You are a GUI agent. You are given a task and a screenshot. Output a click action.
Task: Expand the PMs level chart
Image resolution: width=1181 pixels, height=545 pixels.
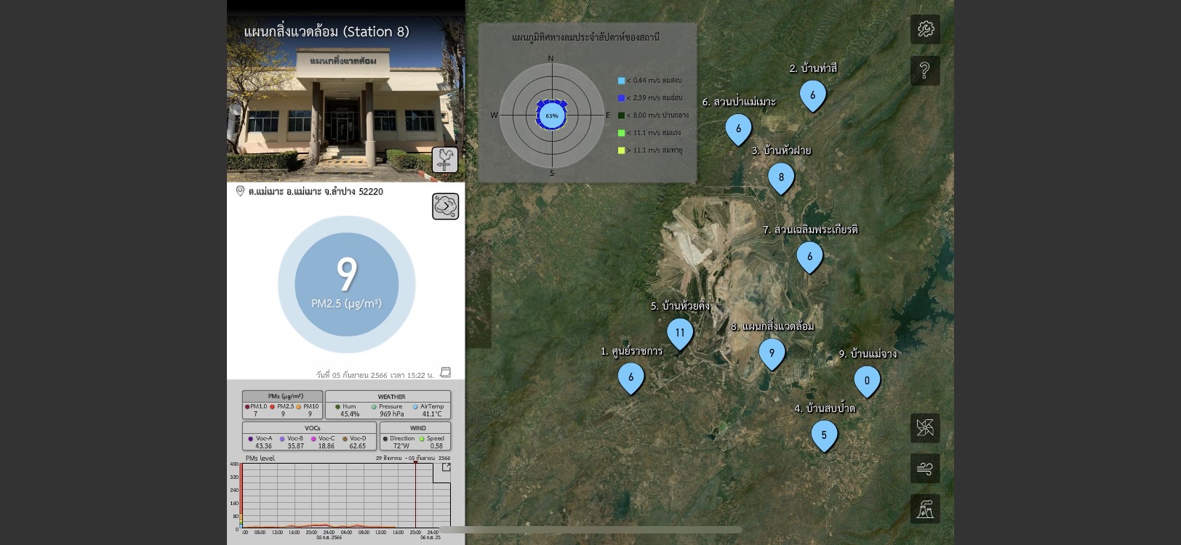tap(446, 467)
